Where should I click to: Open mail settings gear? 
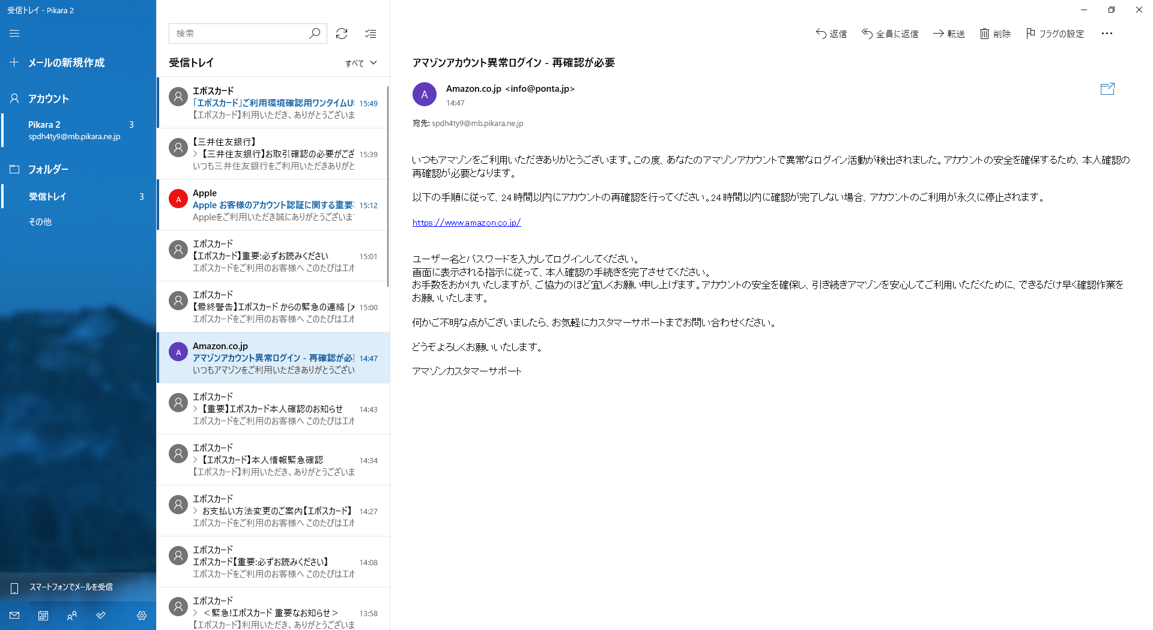[142, 616]
